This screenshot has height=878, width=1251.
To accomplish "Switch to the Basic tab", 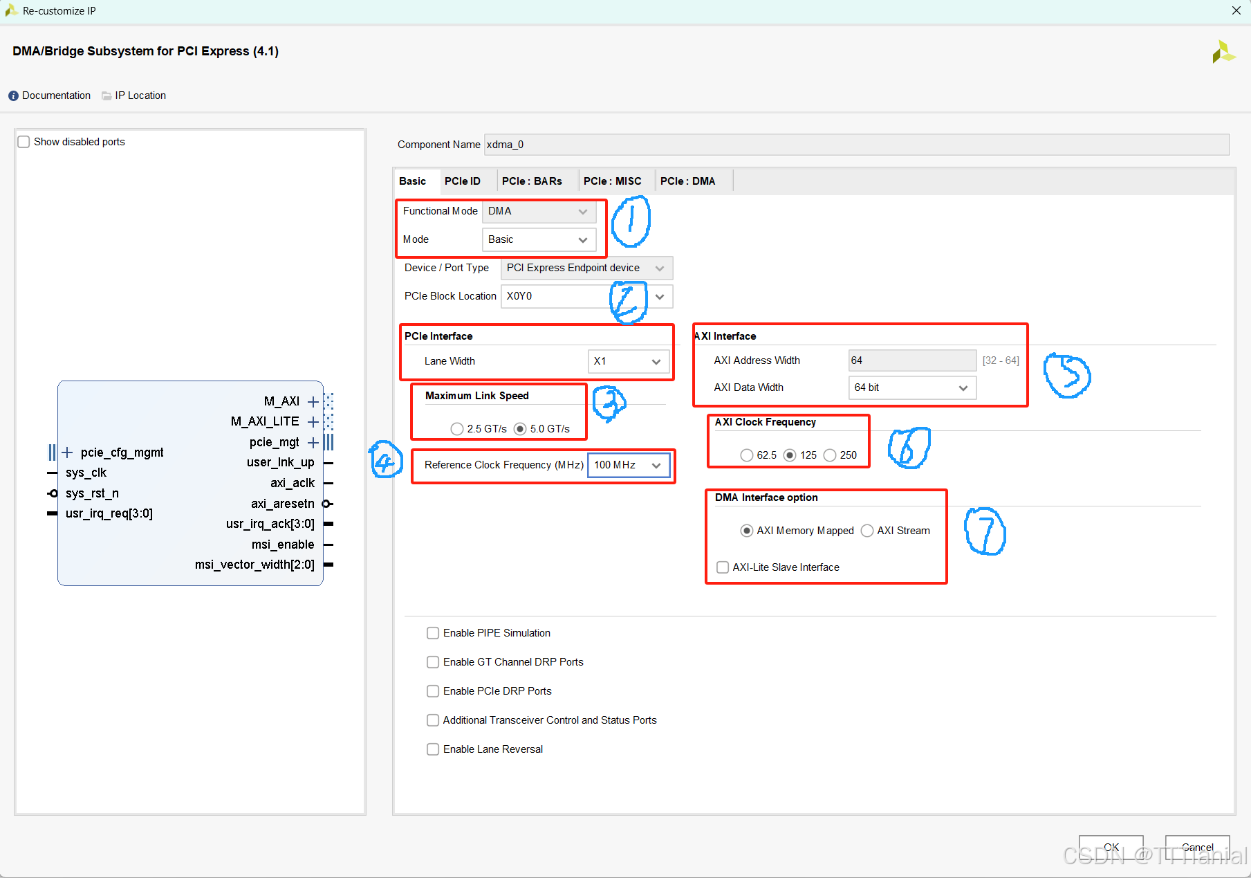I will coord(413,181).
